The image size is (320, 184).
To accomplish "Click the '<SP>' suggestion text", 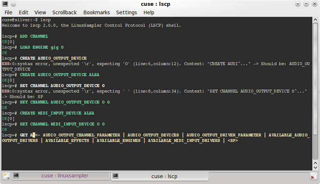I will pyautogui.click(x=233, y=140).
